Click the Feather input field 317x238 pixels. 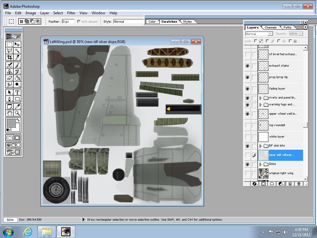coord(68,22)
